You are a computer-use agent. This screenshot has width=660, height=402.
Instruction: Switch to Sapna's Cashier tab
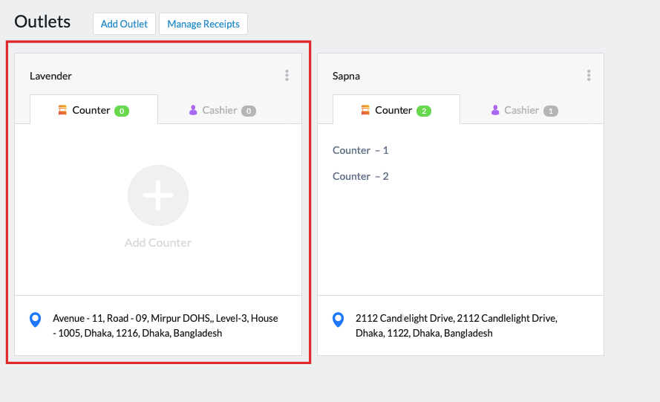pyautogui.click(x=524, y=110)
